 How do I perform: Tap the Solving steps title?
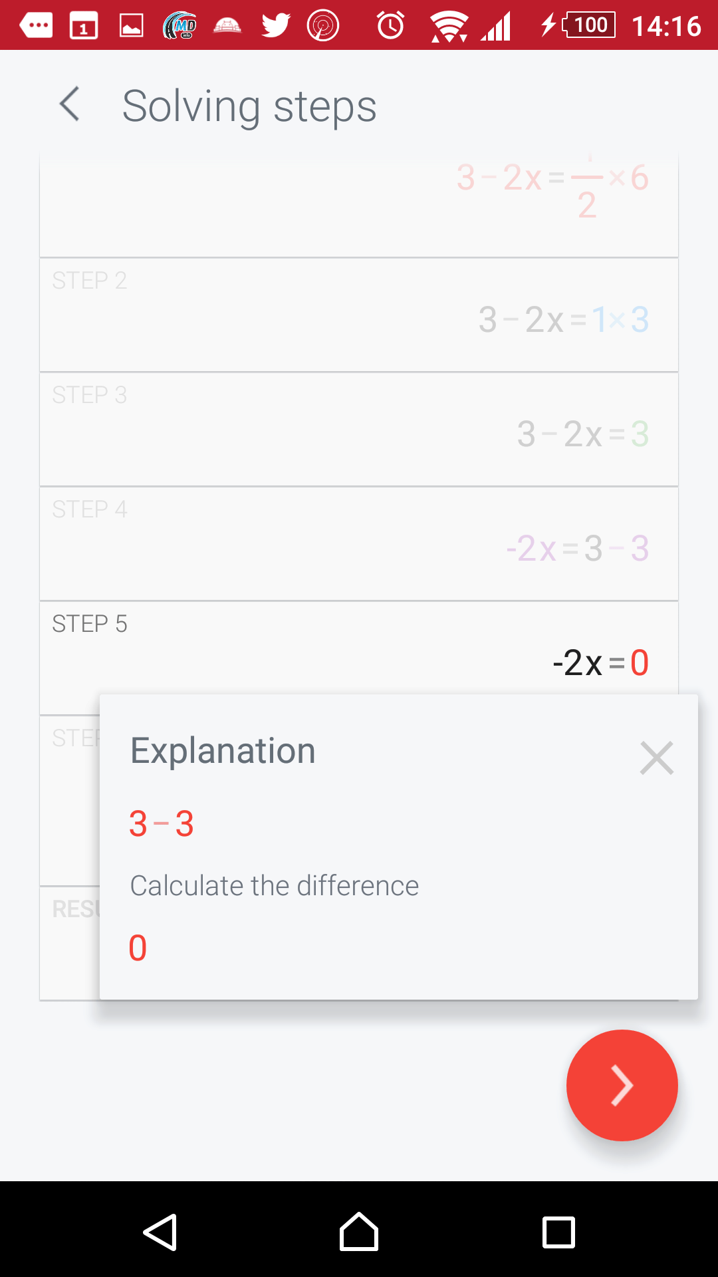pos(249,106)
